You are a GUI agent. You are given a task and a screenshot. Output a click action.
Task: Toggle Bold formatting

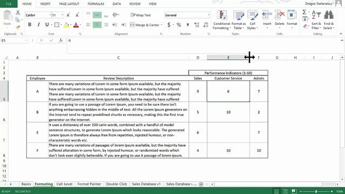point(30,25)
